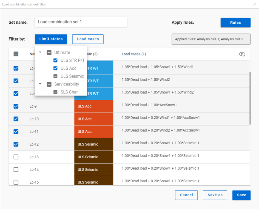Toggle the Serviceability group checkbox
The width and height of the screenshot is (259, 209).
[49, 84]
